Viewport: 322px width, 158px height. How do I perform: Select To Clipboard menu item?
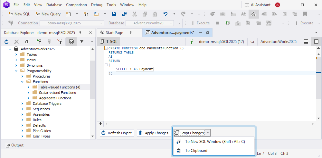pyautogui.click(x=213, y=151)
